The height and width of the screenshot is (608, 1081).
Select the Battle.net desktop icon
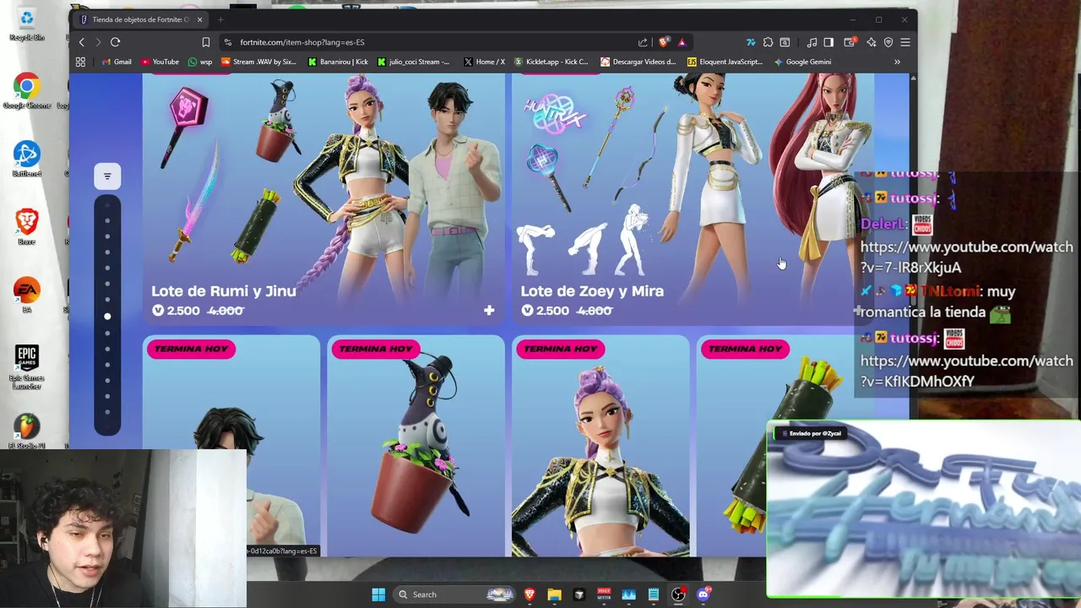point(27,159)
